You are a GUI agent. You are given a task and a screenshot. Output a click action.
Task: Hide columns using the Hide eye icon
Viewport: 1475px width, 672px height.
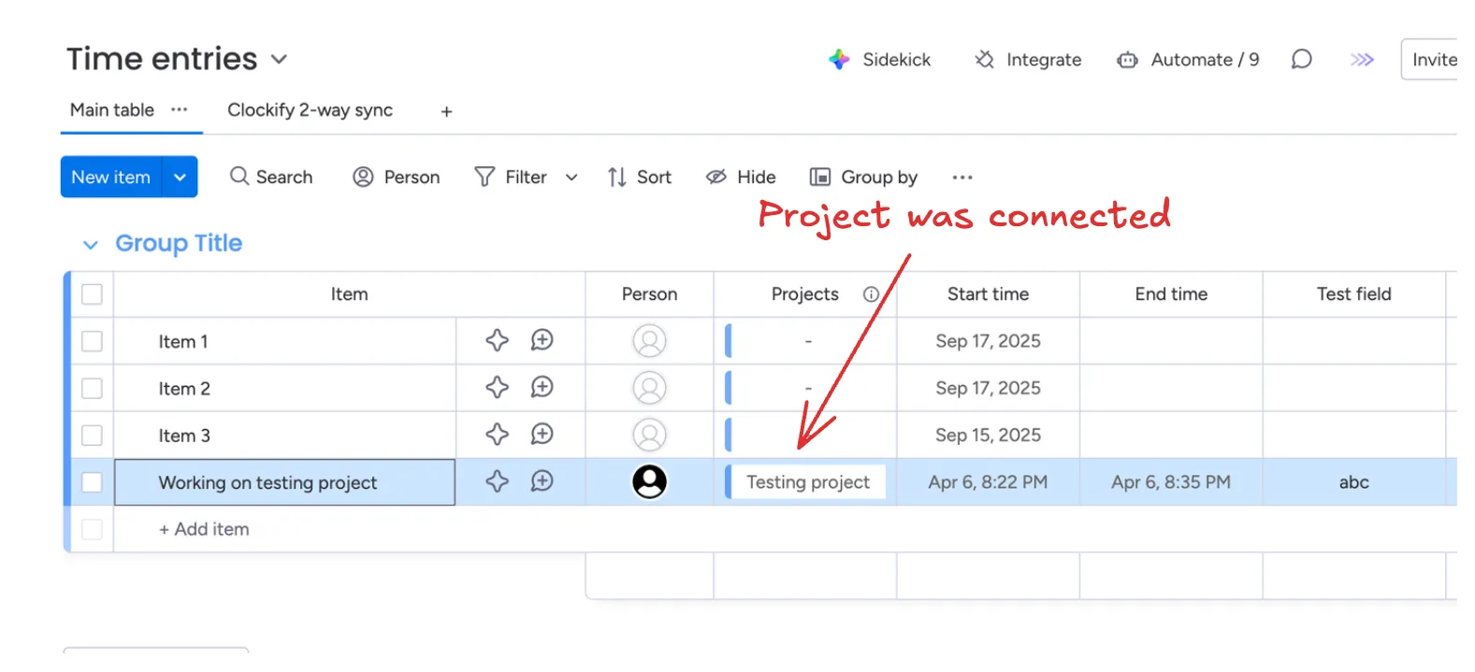[x=716, y=177]
